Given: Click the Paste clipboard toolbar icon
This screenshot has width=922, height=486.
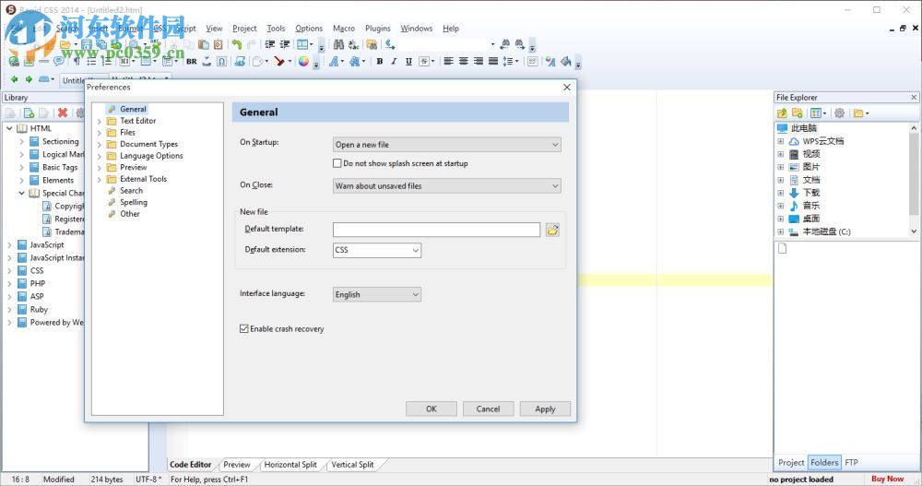Looking at the screenshot, I should coord(204,44).
